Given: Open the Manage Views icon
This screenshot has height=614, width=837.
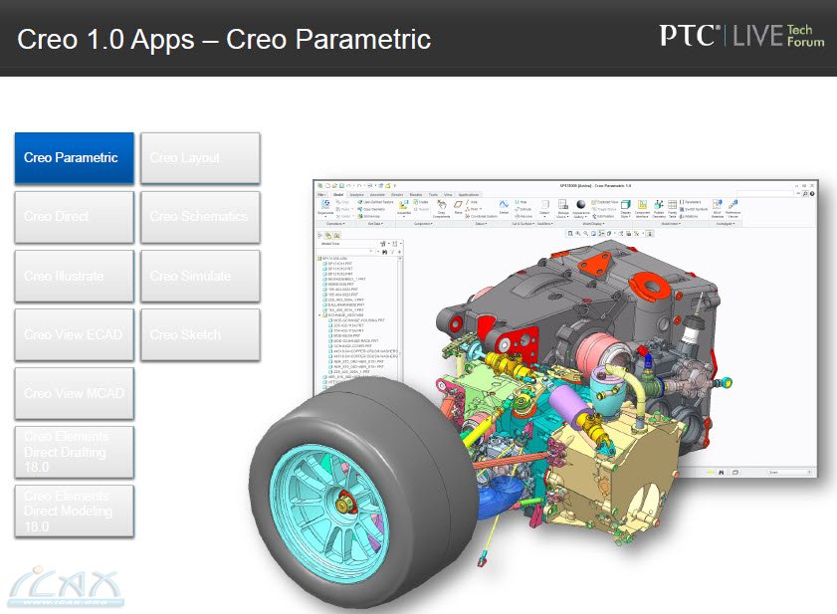Looking at the screenshot, I should (x=563, y=204).
